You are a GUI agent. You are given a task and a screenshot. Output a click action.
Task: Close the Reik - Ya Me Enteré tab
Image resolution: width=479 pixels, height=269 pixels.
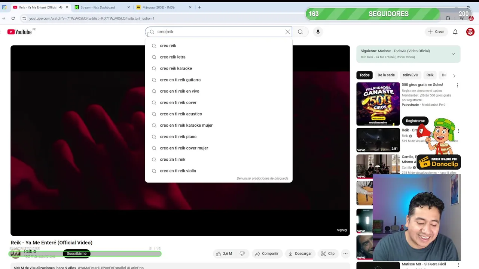tap(67, 7)
